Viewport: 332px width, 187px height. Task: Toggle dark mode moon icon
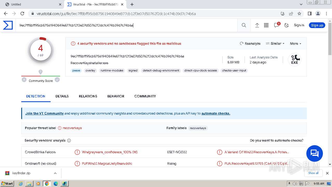(x=287, y=25)
